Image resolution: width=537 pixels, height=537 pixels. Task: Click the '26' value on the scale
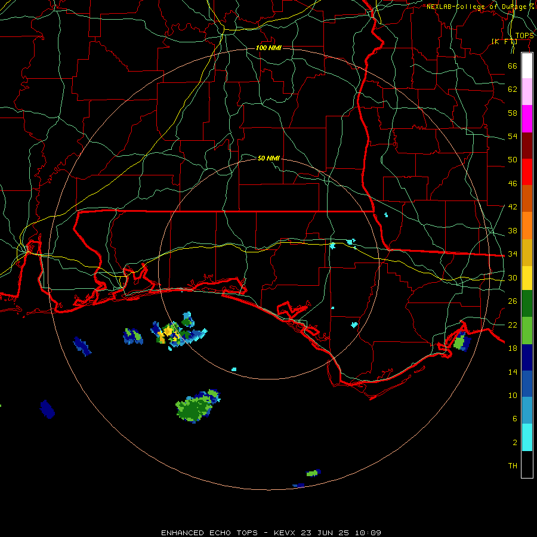click(x=513, y=301)
